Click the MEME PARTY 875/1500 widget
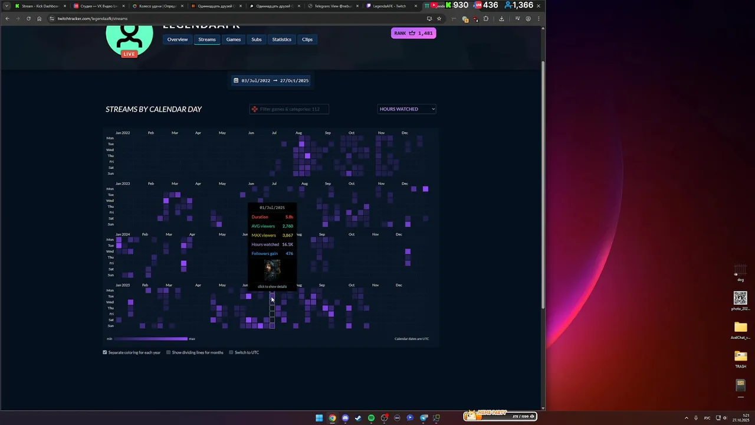755x425 pixels. click(x=499, y=416)
